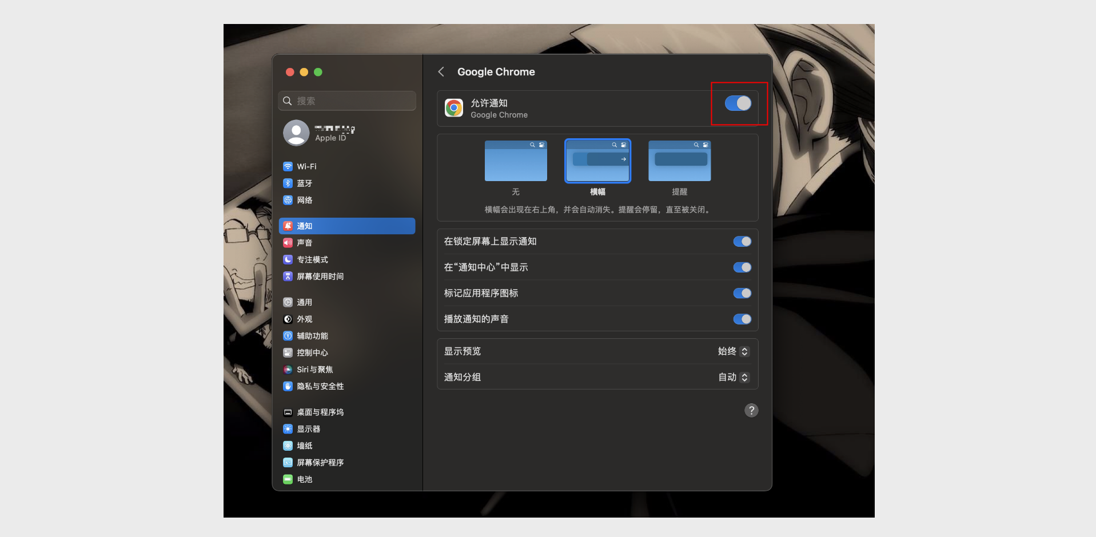Open 控制中心 settings pane label
The height and width of the screenshot is (537, 1096).
tap(312, 352)
